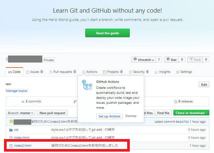Open the Security tab
The image size is (214, 153).
point(139,72)
